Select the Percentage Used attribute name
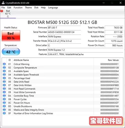 click(22, 78)
